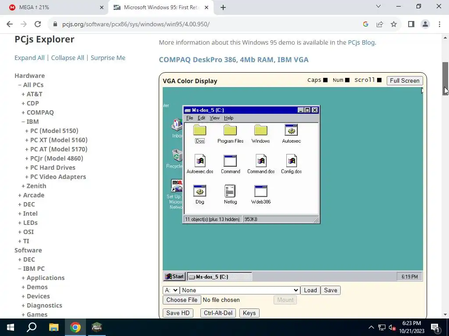Click the Save HD button
449x336 pixels.
(178, 313)
